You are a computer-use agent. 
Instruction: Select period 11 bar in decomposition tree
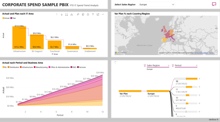click(186, 87)
